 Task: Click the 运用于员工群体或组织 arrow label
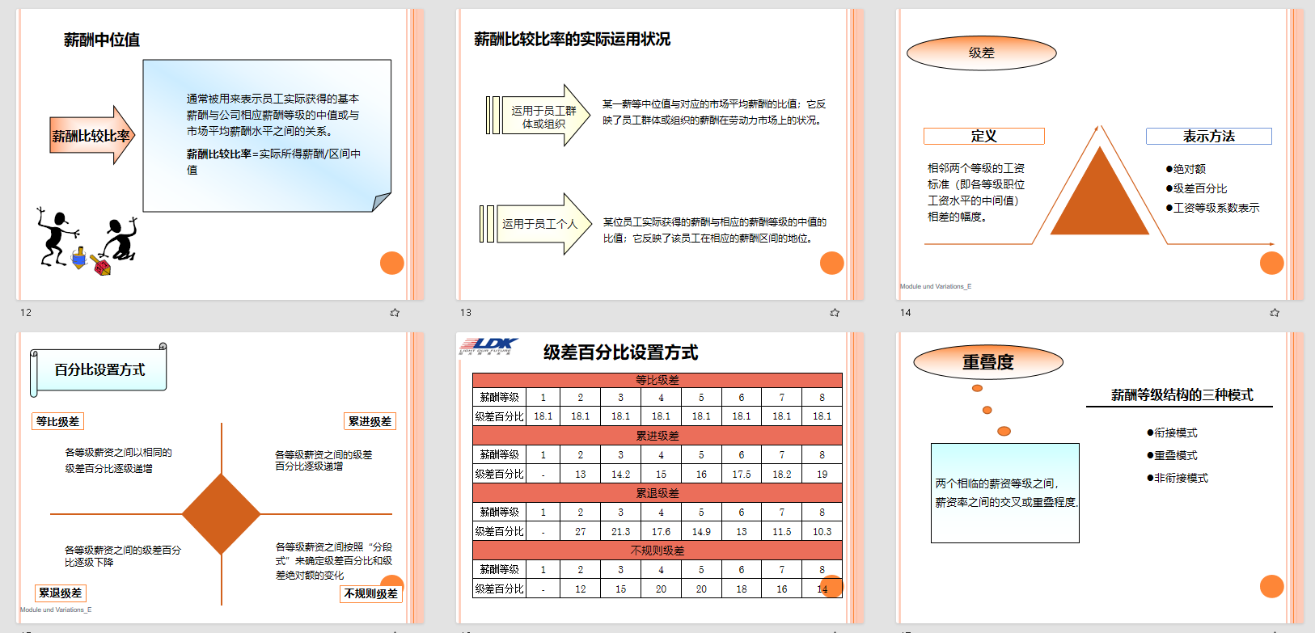click(x=543, y=117)
